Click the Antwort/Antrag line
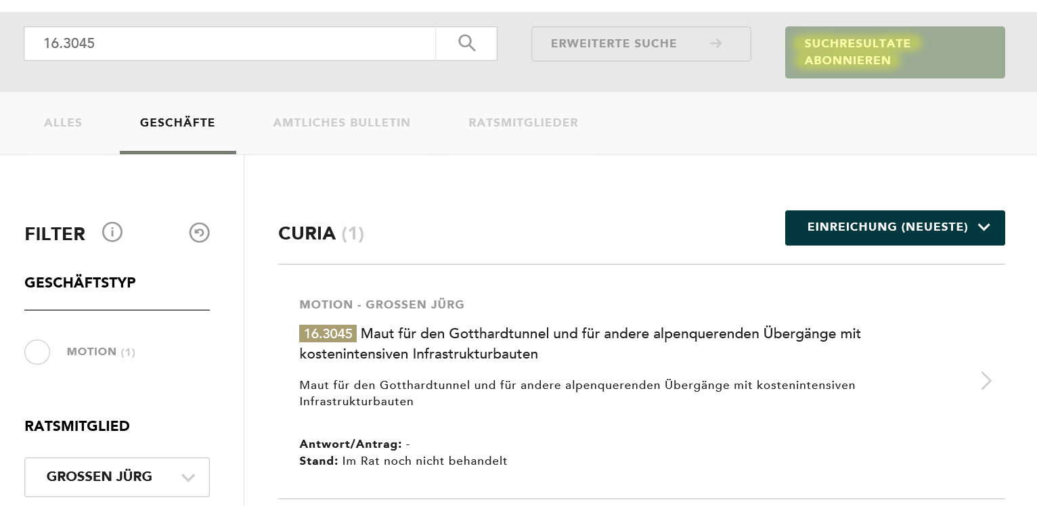The width and height of the screenshot is (1037, 506). (355, 444)
